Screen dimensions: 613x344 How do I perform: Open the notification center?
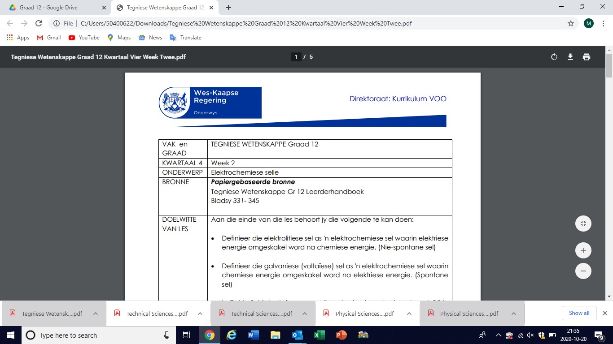[x=599, y=335]
